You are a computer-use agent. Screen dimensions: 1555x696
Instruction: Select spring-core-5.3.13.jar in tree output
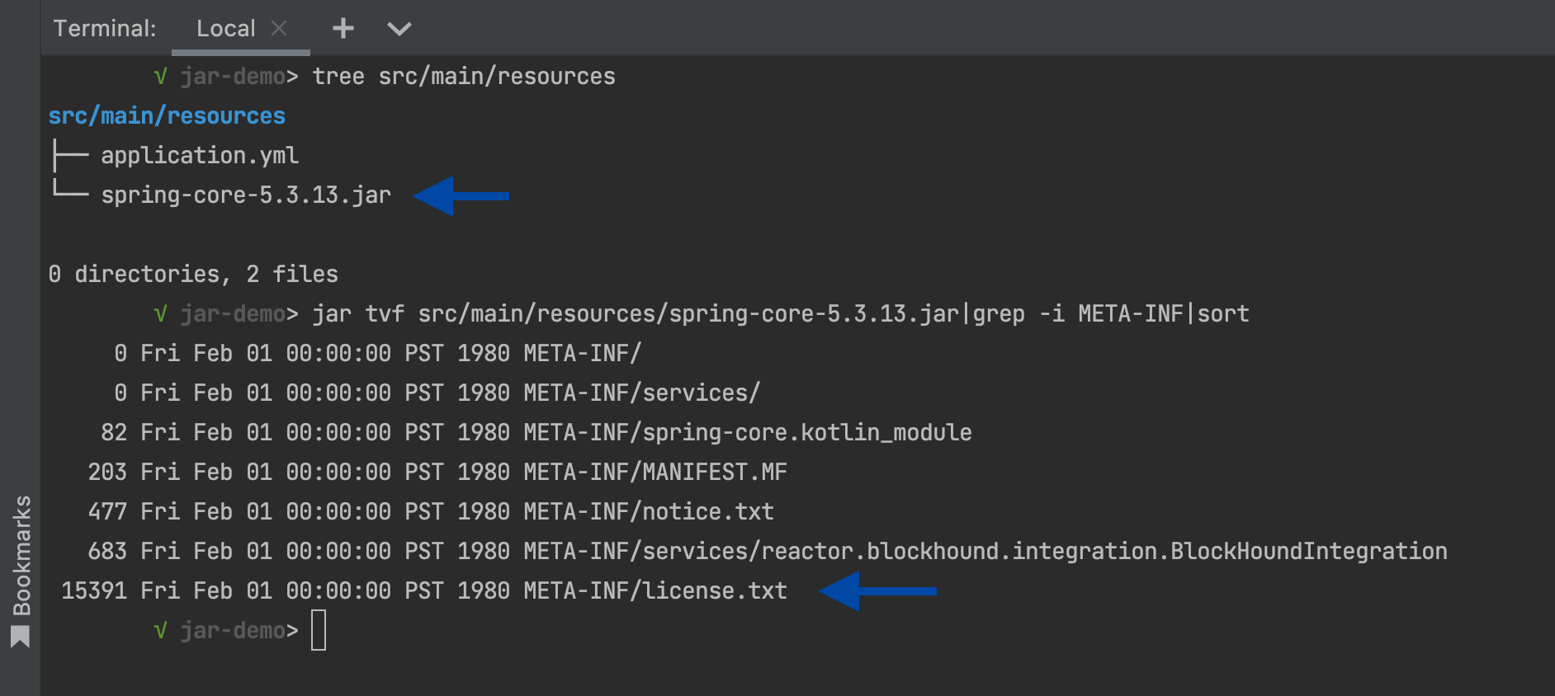(246, 195)
